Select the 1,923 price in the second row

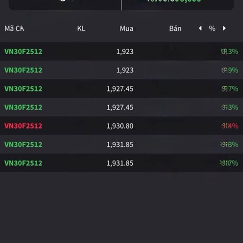[x=125, y=70]
